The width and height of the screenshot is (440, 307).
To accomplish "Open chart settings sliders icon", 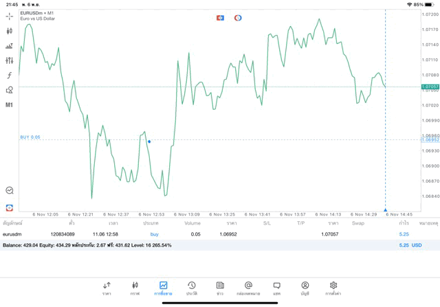I will [9, 60].
